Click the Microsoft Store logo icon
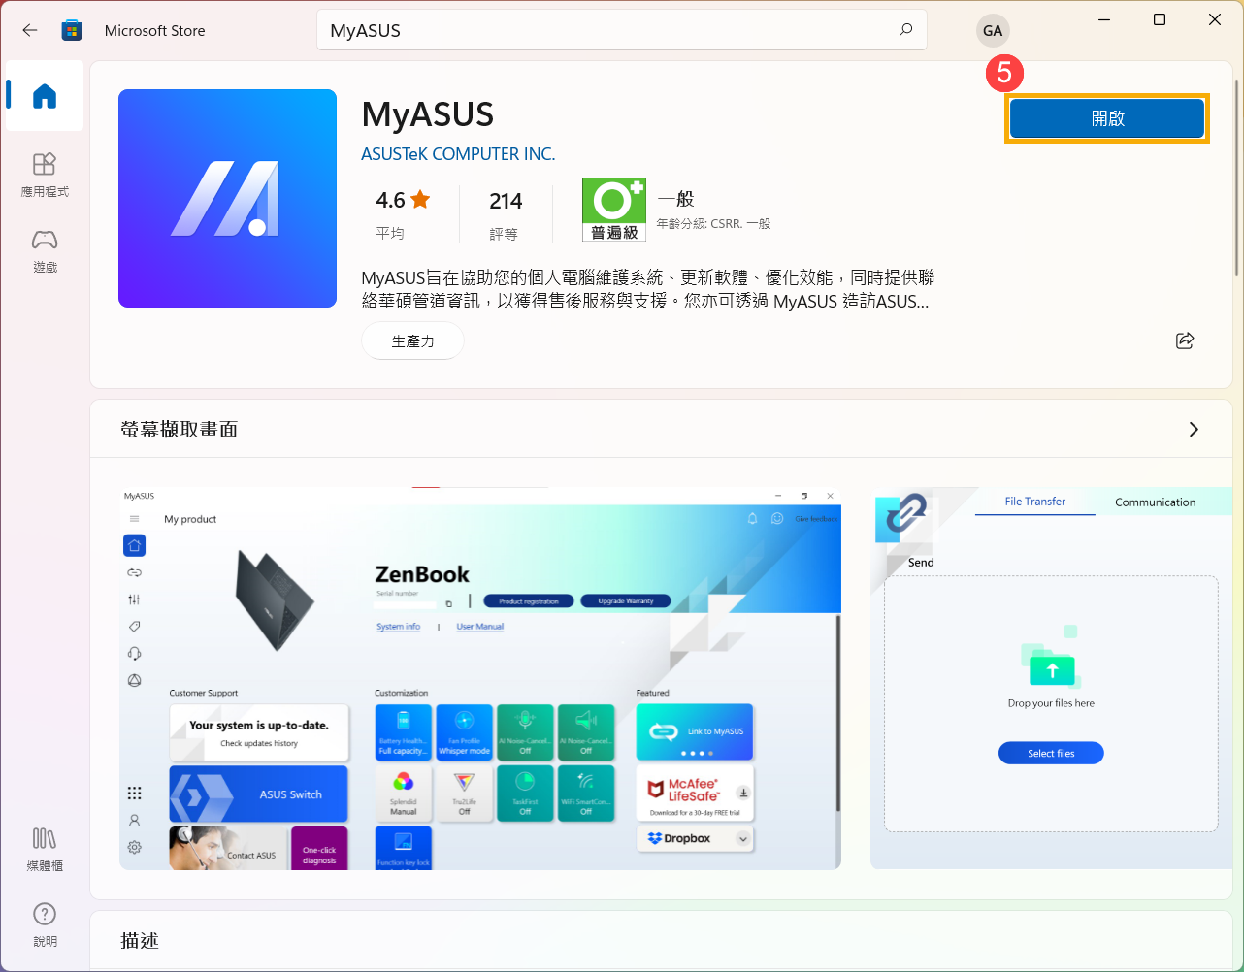The height and width of the screenshot is (972, 1244). 72,31
